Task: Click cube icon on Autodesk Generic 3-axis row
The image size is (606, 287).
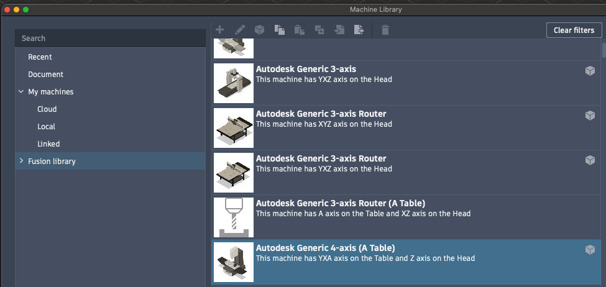Action: coord(590,71)
